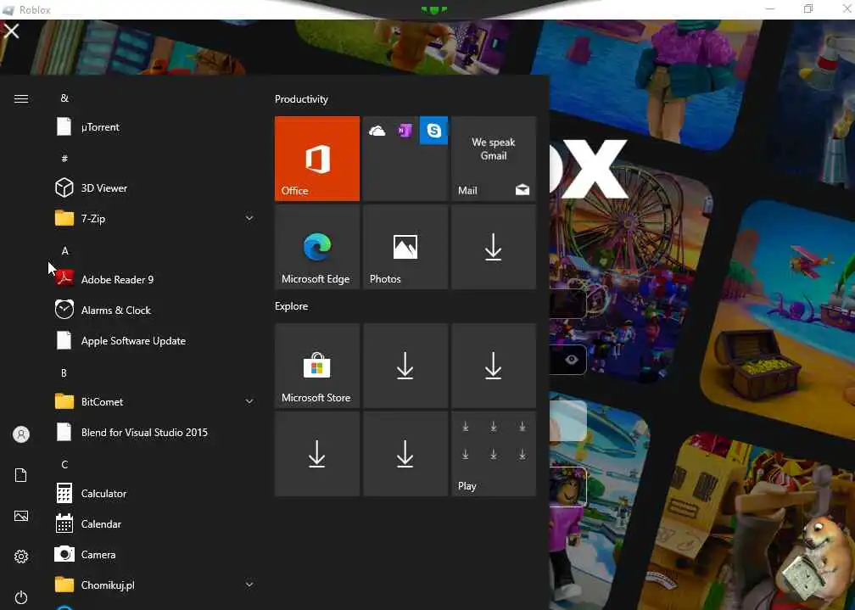855x610 pixels.
Task: Launch Microsoft Edge tile
Action: click(317, 247)
